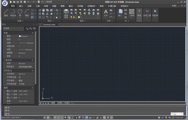Open Layer Properties (图层特性) manager
Viewport: 188px width, 120px height.
coord(66,13)
